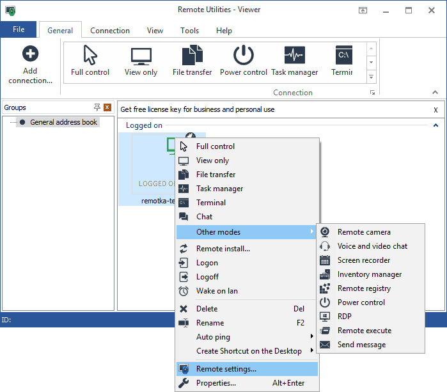
Task: Select General address book tree item
Action: click(63, 122)
